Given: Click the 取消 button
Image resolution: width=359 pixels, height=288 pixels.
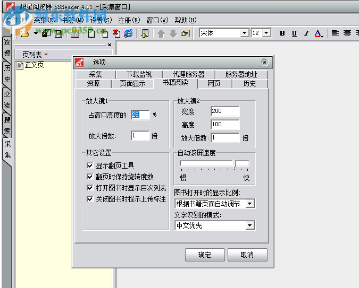Looking at the screenshot, I should tap(247, 255).
